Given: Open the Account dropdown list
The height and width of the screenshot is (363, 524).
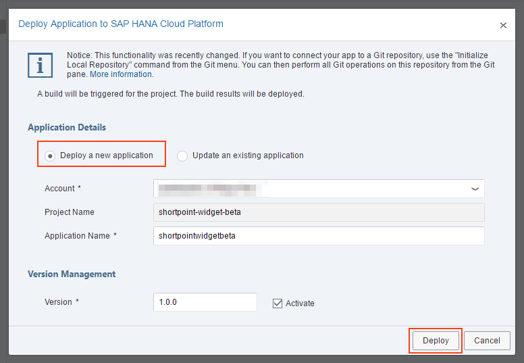Looking at the screenshot, I should point(319,189).
